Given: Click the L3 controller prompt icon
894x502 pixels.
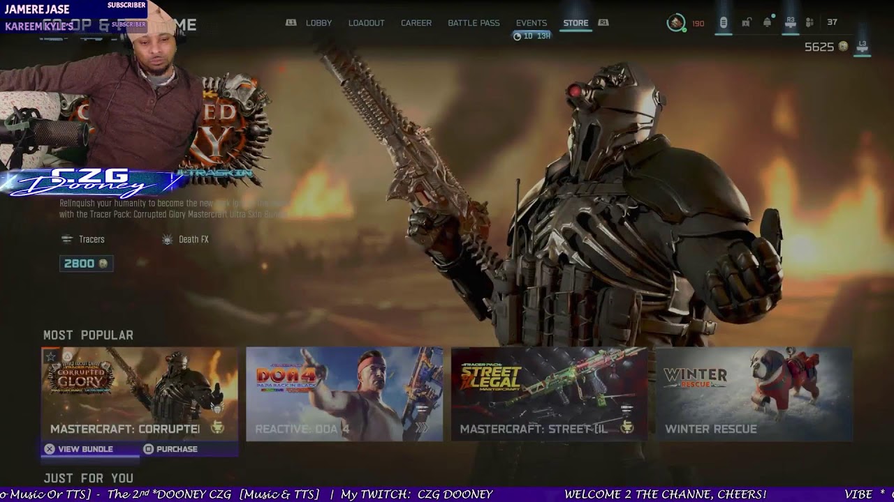Looking at the screenshot, I should pos(863,47).
